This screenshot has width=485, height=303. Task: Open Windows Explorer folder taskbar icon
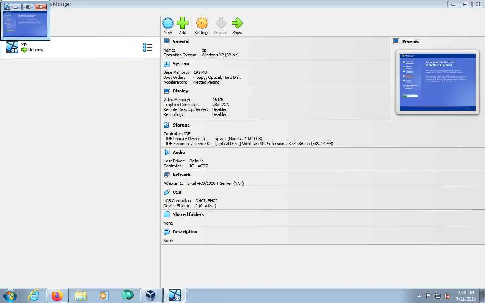81,295
